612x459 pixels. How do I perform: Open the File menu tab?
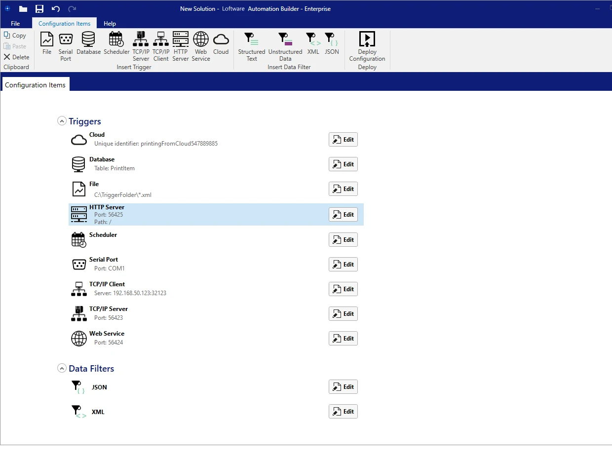coord(15,23)
